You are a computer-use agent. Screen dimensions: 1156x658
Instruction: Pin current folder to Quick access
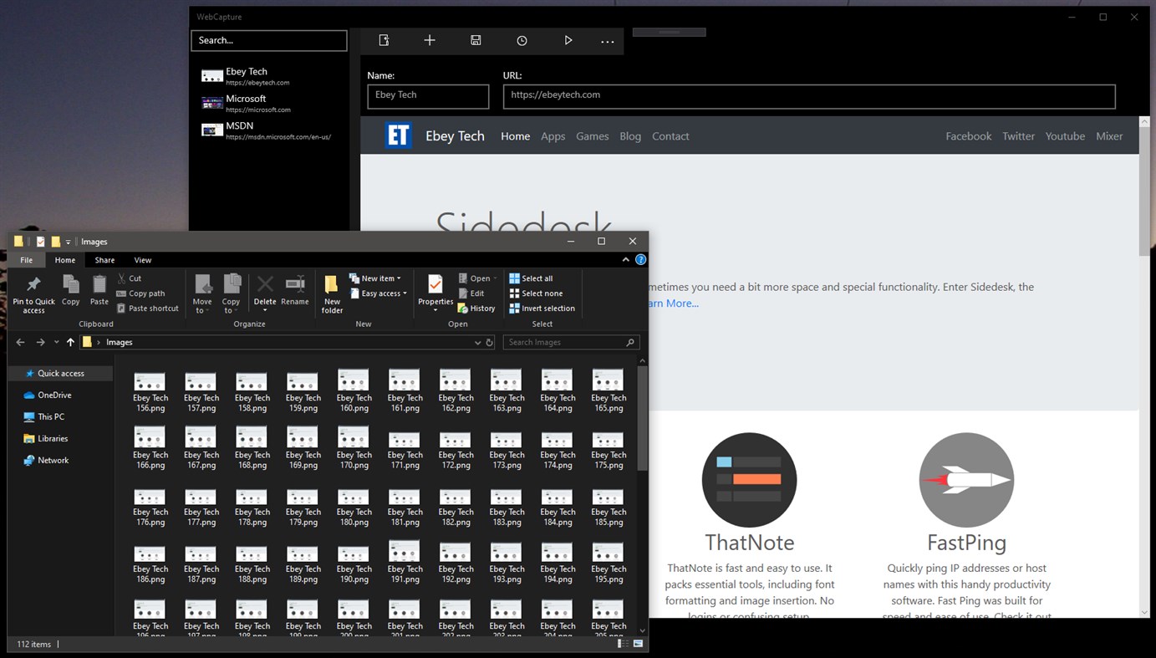pyautogui.click(x=33, y=293)
